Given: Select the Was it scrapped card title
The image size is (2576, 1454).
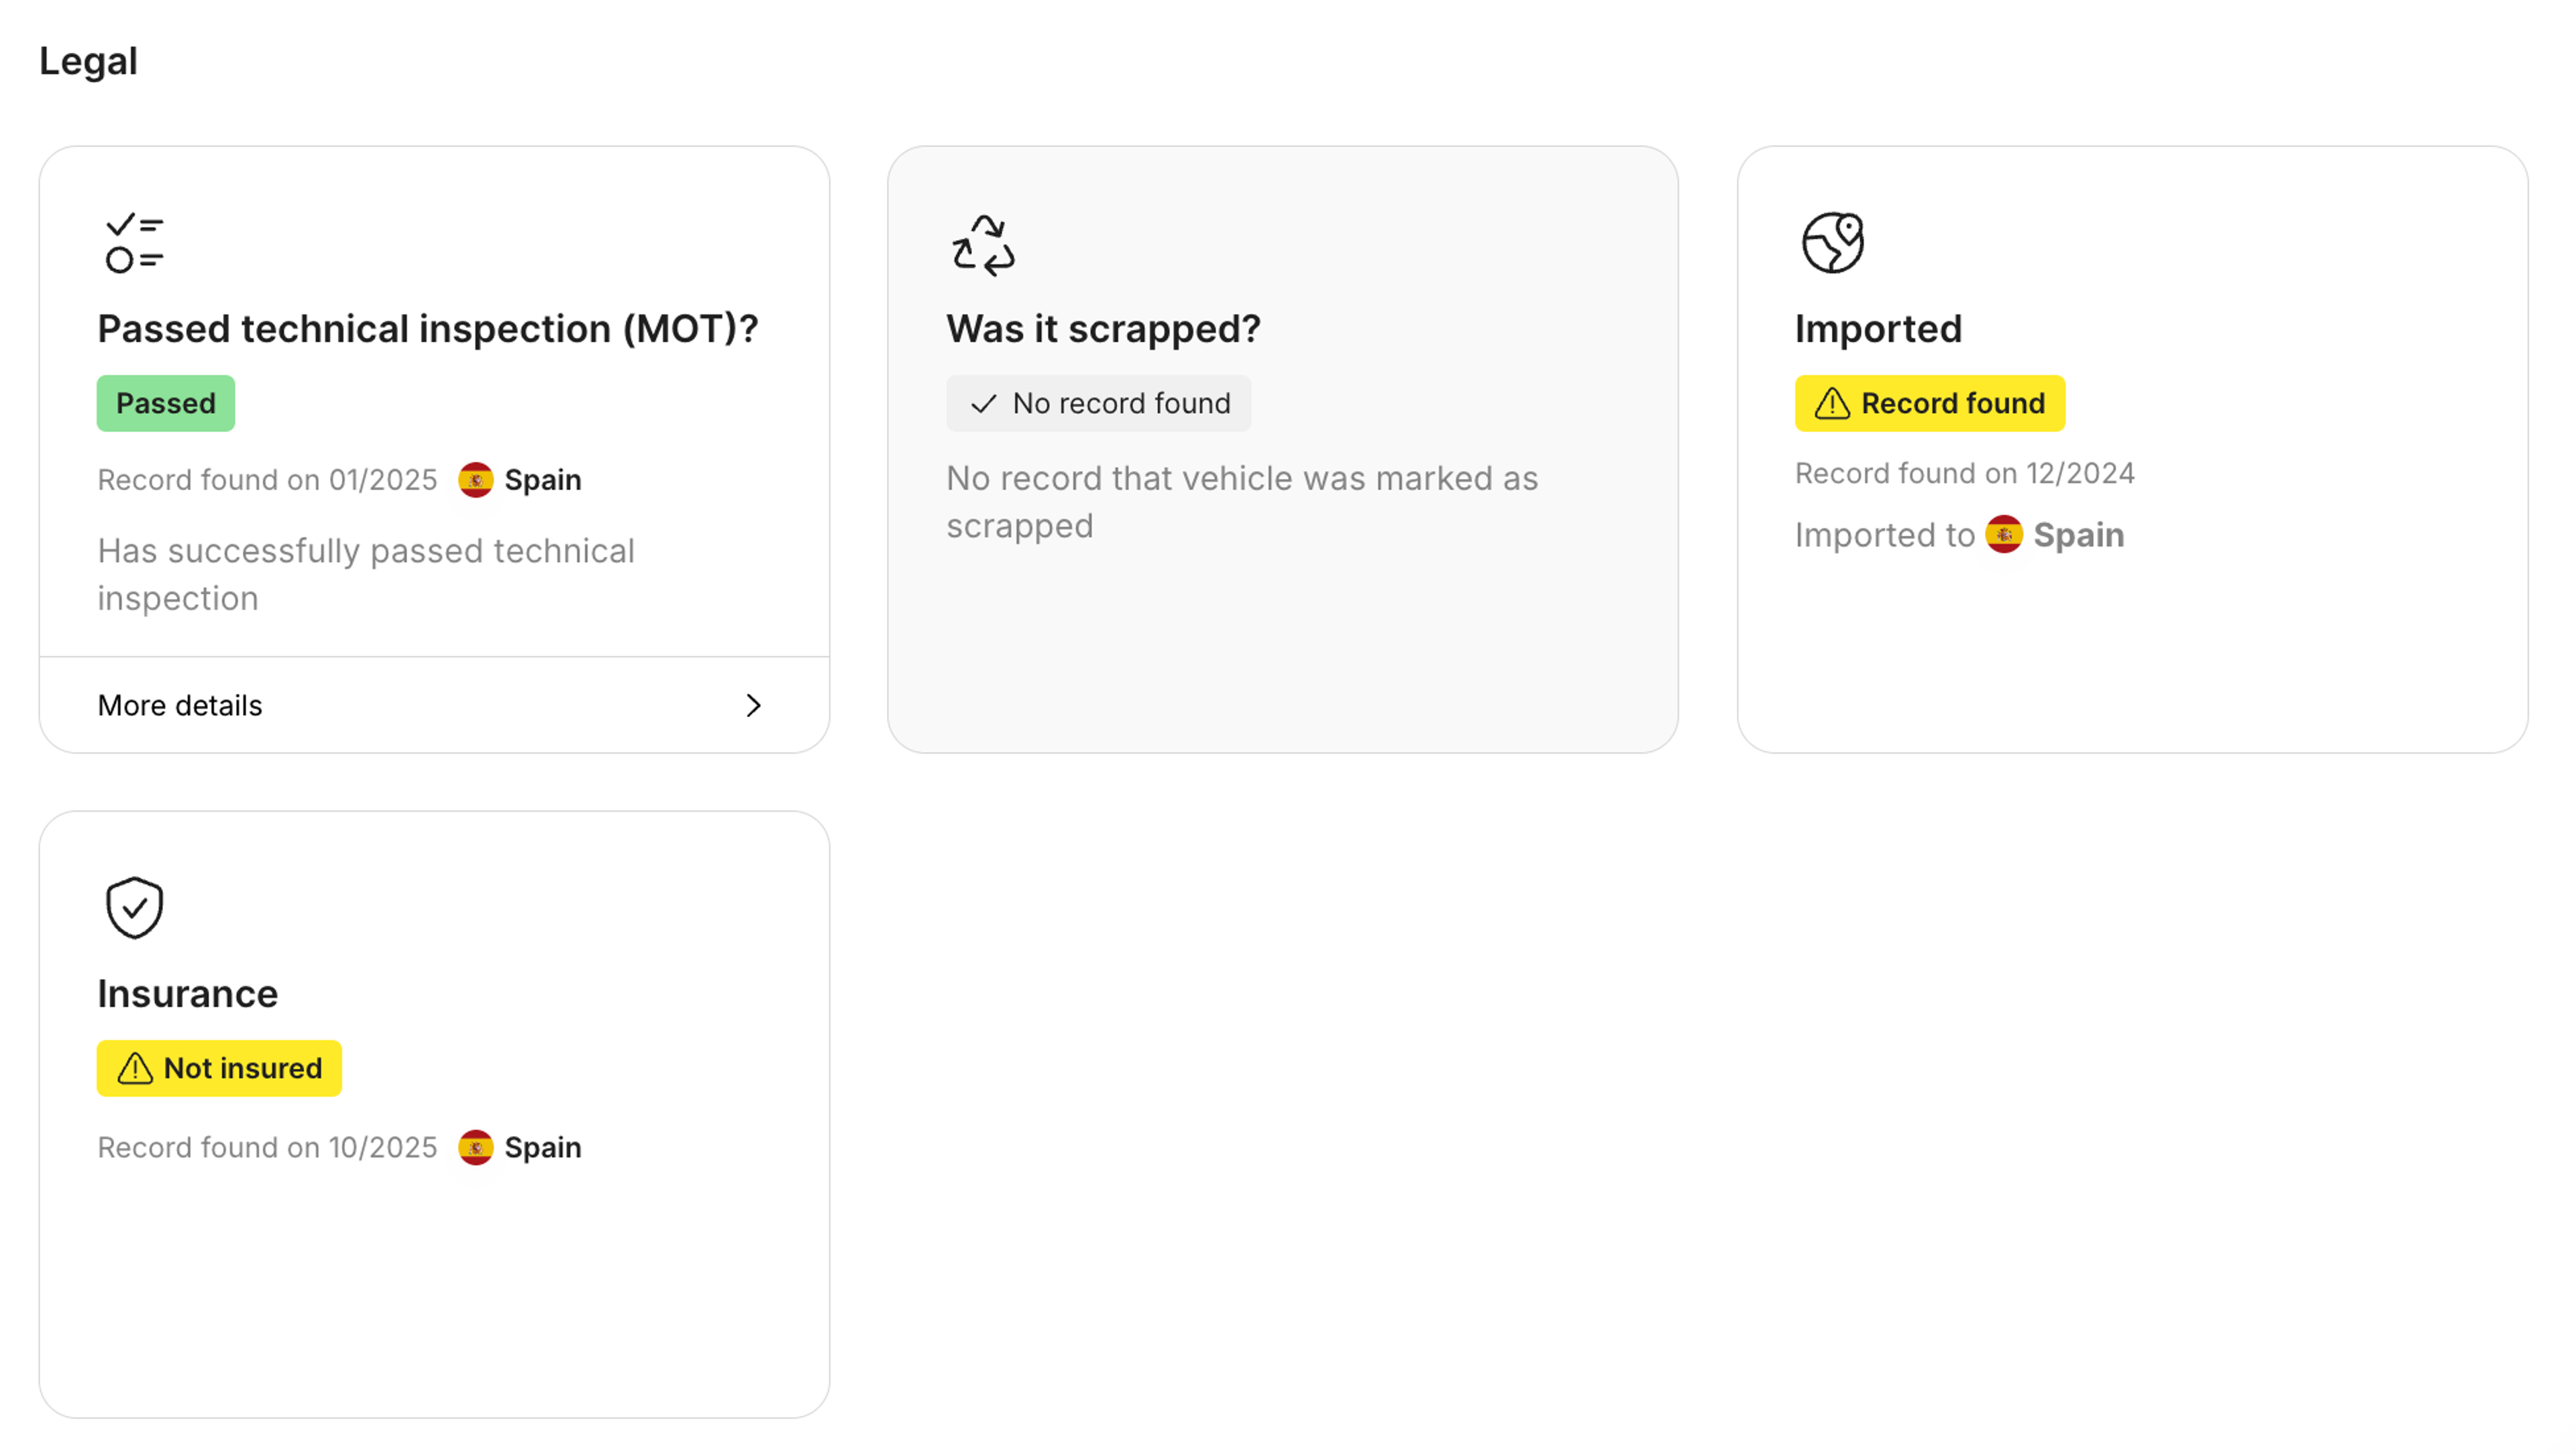Looking at the screenshot, I should tap(1103, 329).
